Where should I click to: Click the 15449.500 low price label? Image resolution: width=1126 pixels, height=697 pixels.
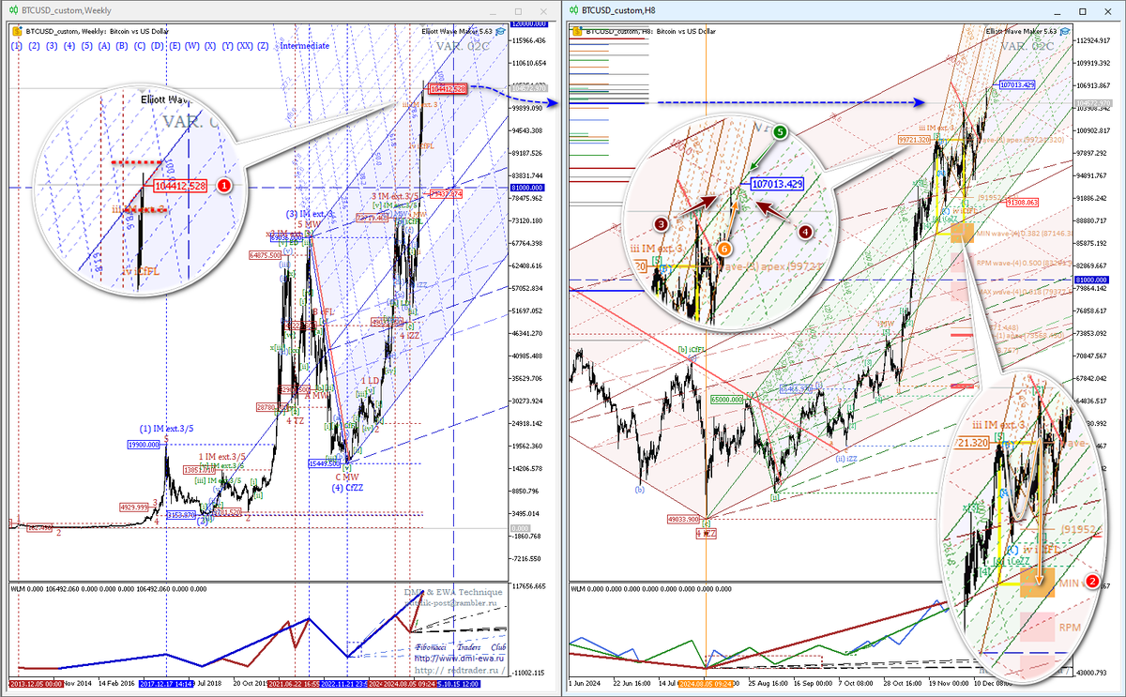(x=324, y=463)
